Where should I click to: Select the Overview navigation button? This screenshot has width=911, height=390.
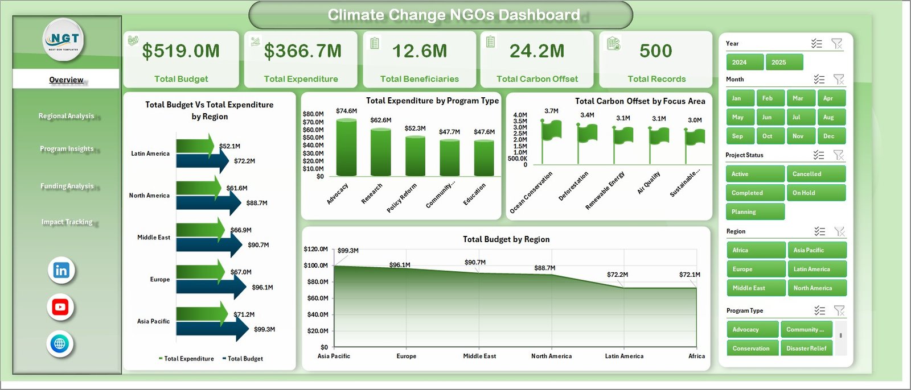click(x=66, y=80)
